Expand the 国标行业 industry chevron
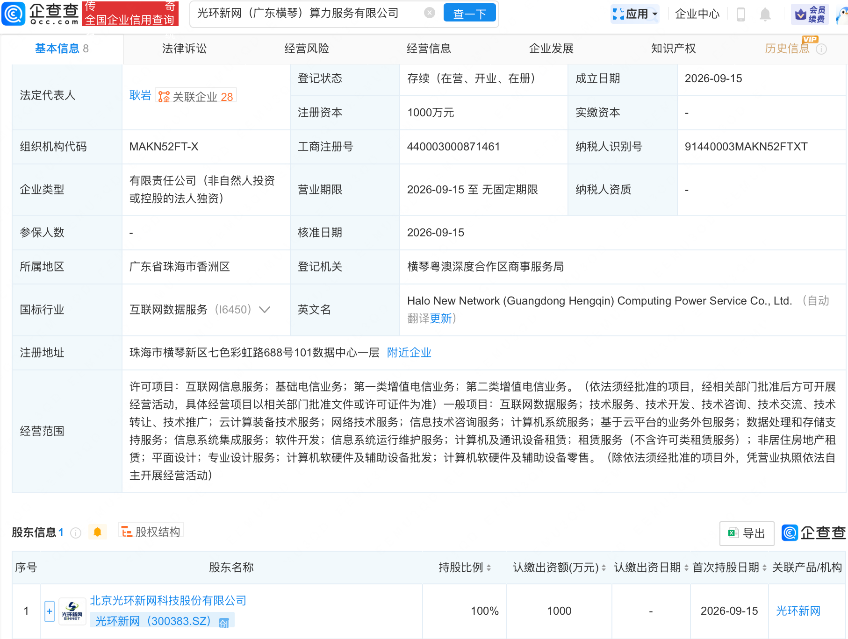This screenshot has width=848, height=639. click(x=265, y=310)
